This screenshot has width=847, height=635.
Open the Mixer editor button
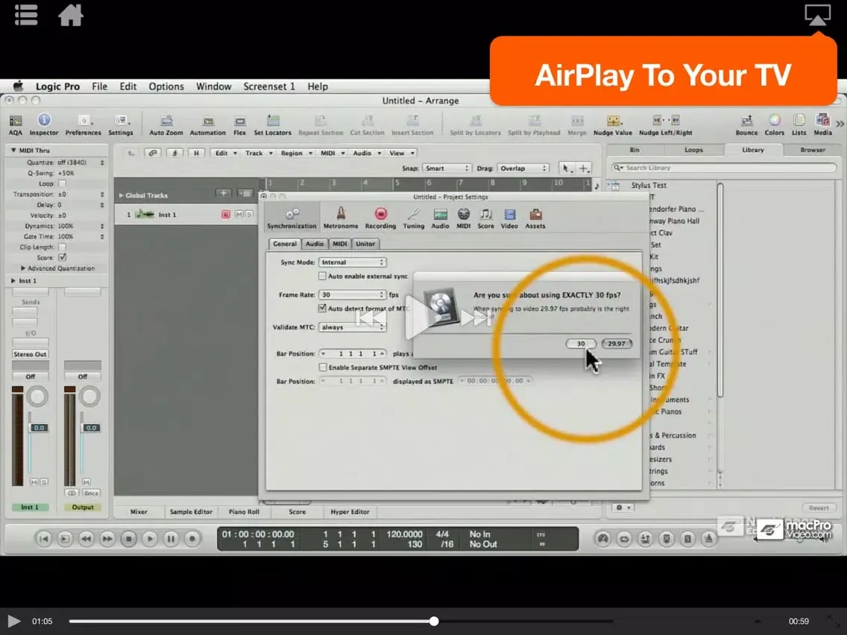pos(139,512)
